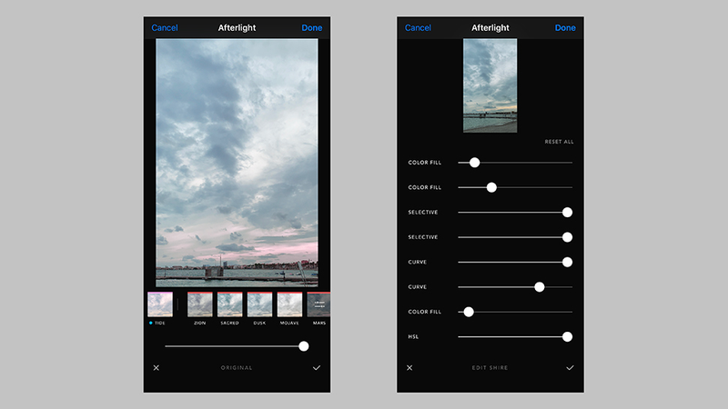Viewport: 728px width, 409px height.
Task: Confirm filter with checkmark in left screen
Action: point(317,368)
